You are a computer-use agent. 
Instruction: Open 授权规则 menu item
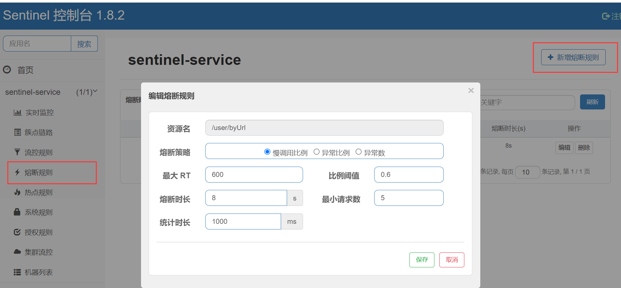(x=39, y=232)
